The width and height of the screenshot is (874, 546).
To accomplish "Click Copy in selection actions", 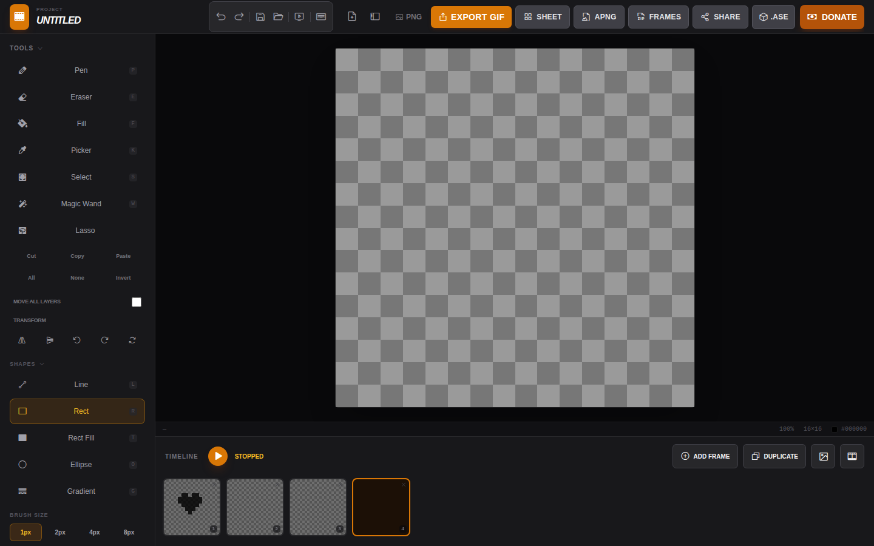I will pyautogui.click(x=77, y=256).
